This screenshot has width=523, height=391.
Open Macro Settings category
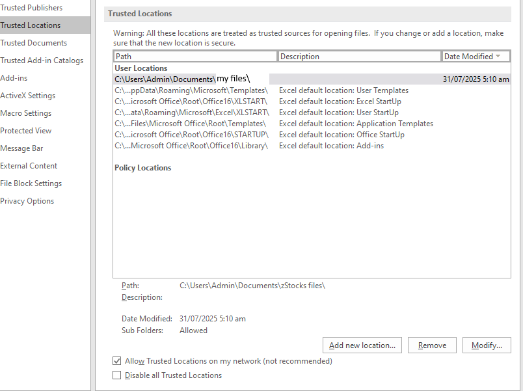[25, 113]
